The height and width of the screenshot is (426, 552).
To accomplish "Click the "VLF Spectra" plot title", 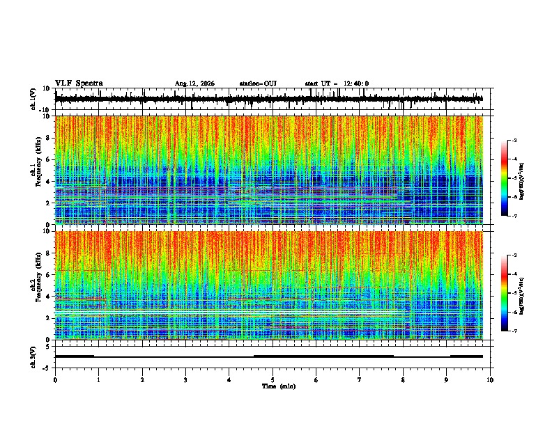I will tap(79, 84).
